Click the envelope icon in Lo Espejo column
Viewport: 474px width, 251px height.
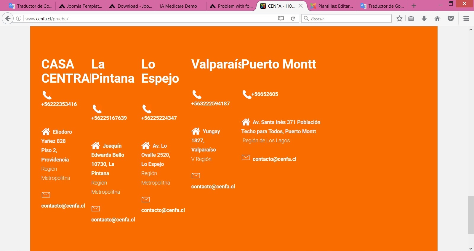[x=146, y=200]
